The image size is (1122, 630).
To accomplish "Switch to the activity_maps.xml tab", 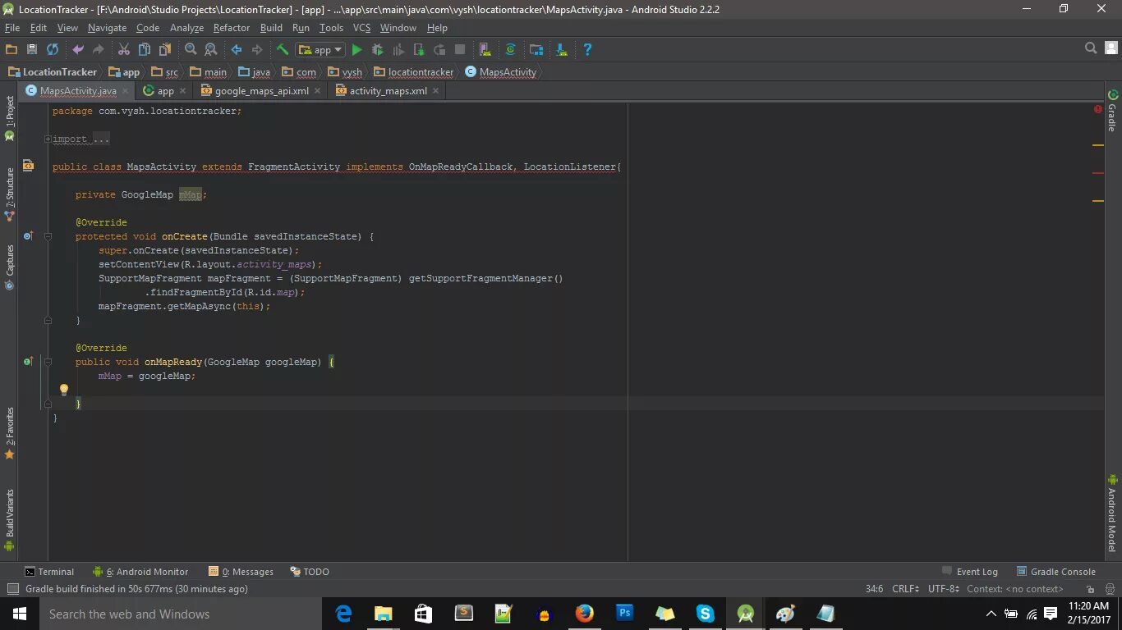I will tap(389, 90).
